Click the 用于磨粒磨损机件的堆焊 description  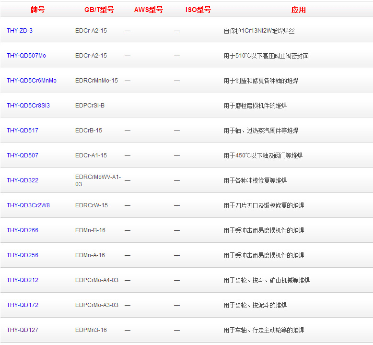tap(255, 106)
